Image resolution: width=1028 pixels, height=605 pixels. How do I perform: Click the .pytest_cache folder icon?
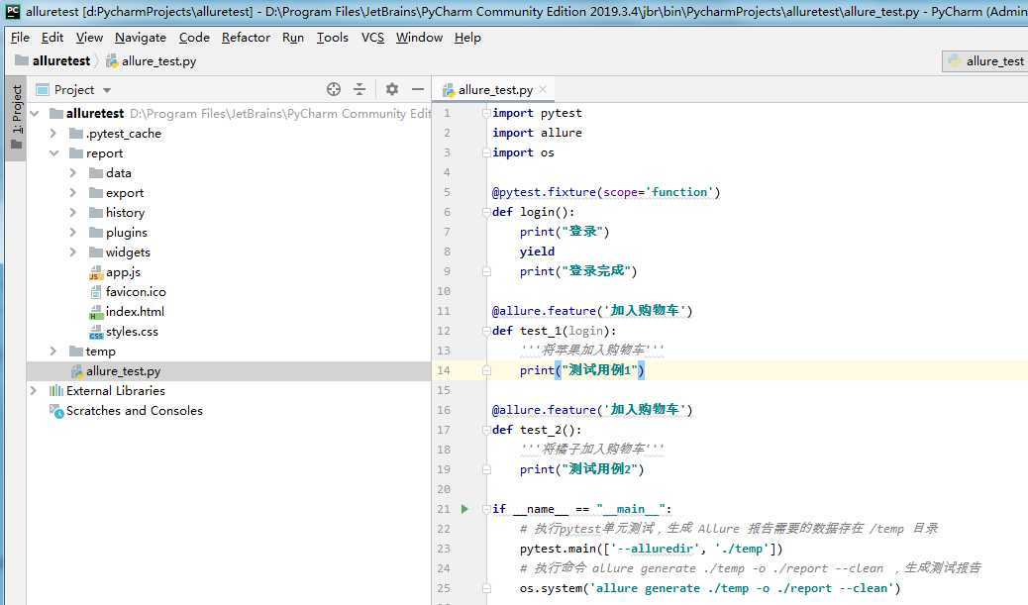(x=76, y=134)
